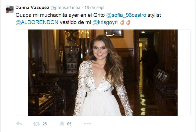Click the second OK-hand emoji
The width and height of the screenshot is (196, 132).
pyautogui.click(x=128, y=22)
